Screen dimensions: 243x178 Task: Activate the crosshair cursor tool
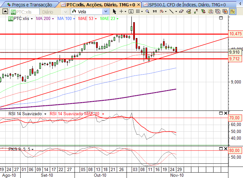[x=121, y=11]
